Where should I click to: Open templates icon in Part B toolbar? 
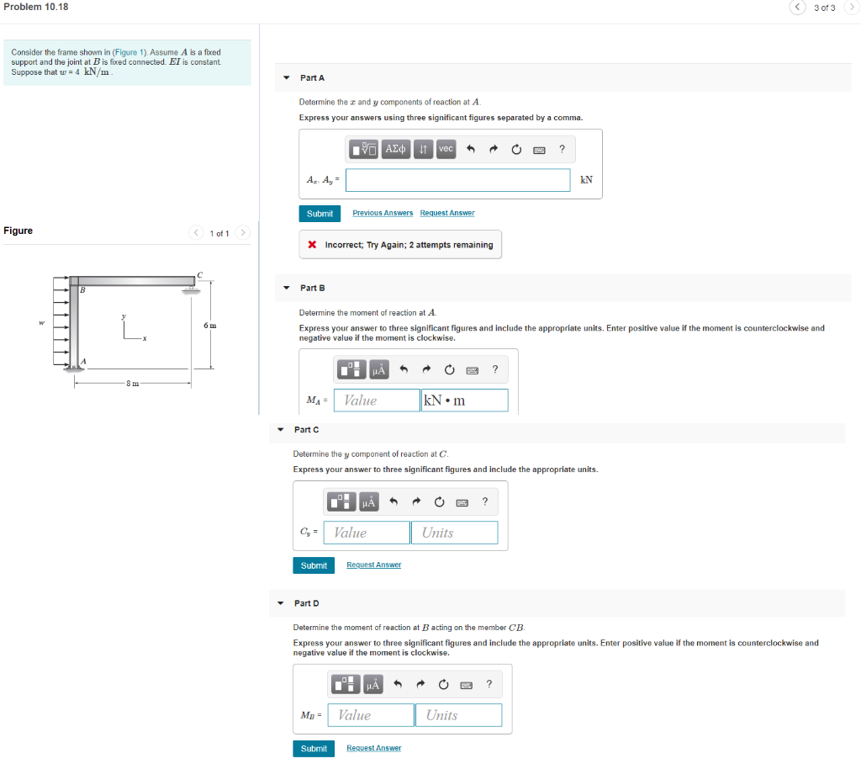(x=351, y=369)
